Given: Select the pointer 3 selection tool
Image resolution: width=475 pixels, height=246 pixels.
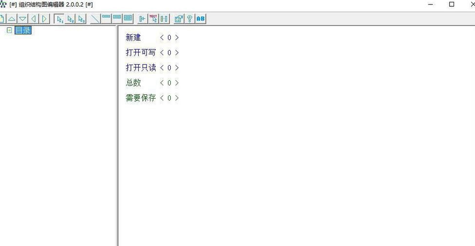Looking at the screenshot, I should [81, 19].
